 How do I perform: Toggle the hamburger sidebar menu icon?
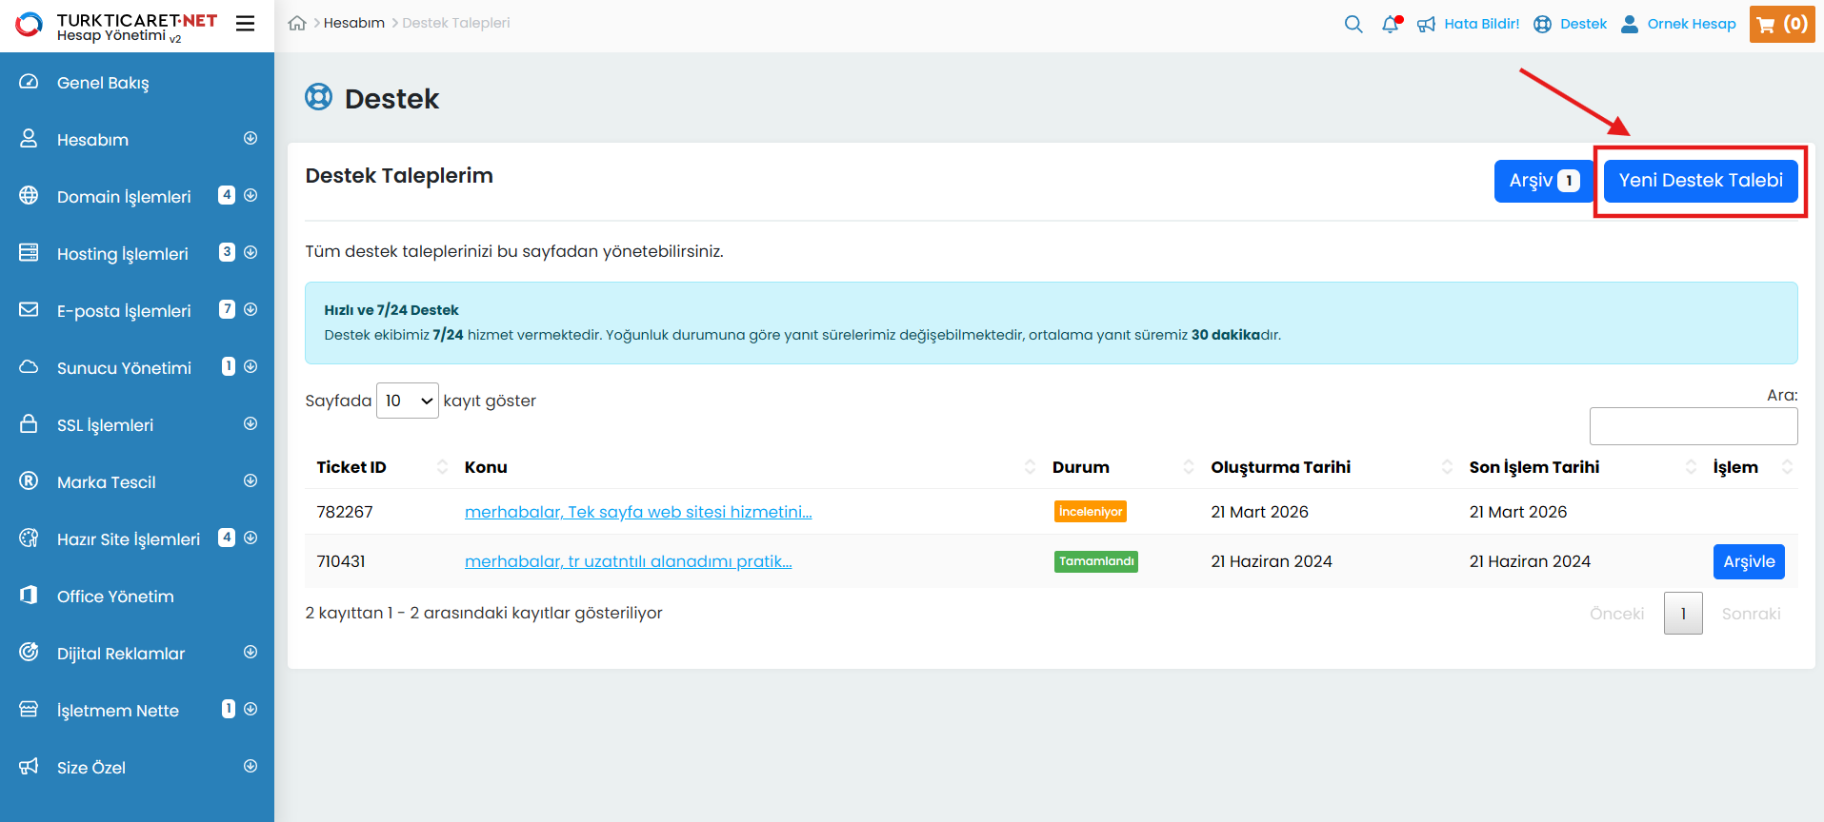click(x=245, y=24)
